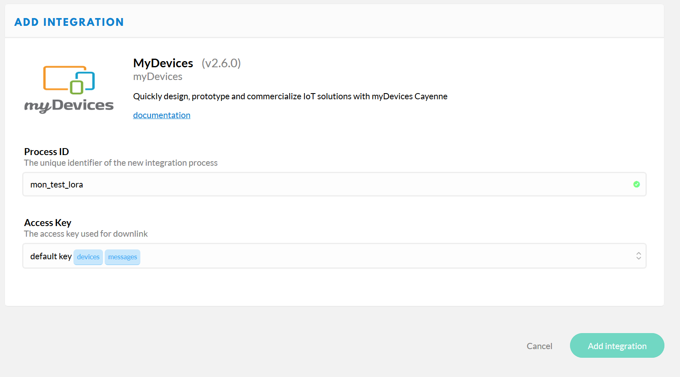Click 'The access key used for downlink' text
680x377 pixels.
pyautogui.click(x=86, y=234)
